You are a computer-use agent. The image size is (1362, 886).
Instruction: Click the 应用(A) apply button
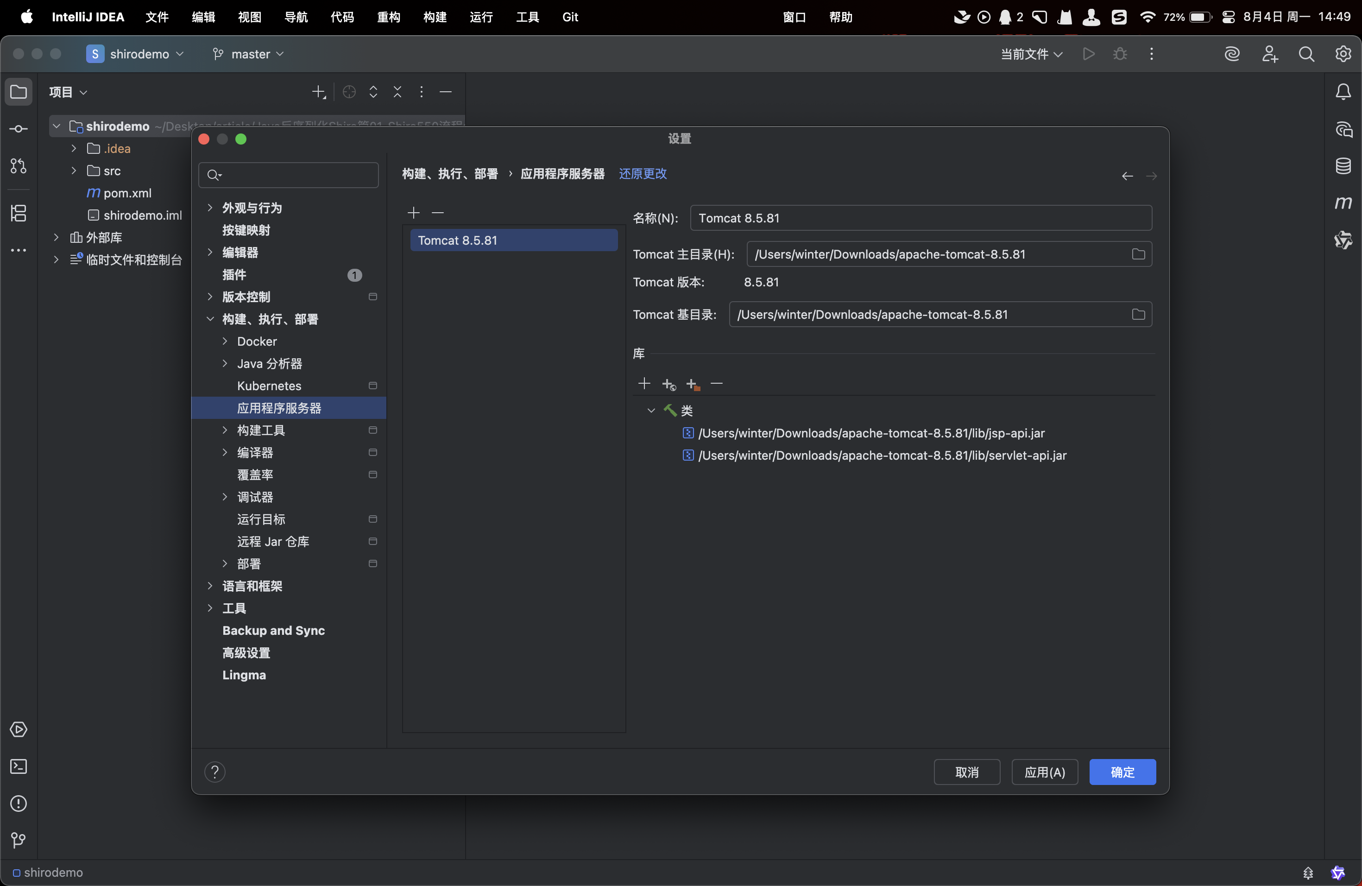click(1044, 772)
